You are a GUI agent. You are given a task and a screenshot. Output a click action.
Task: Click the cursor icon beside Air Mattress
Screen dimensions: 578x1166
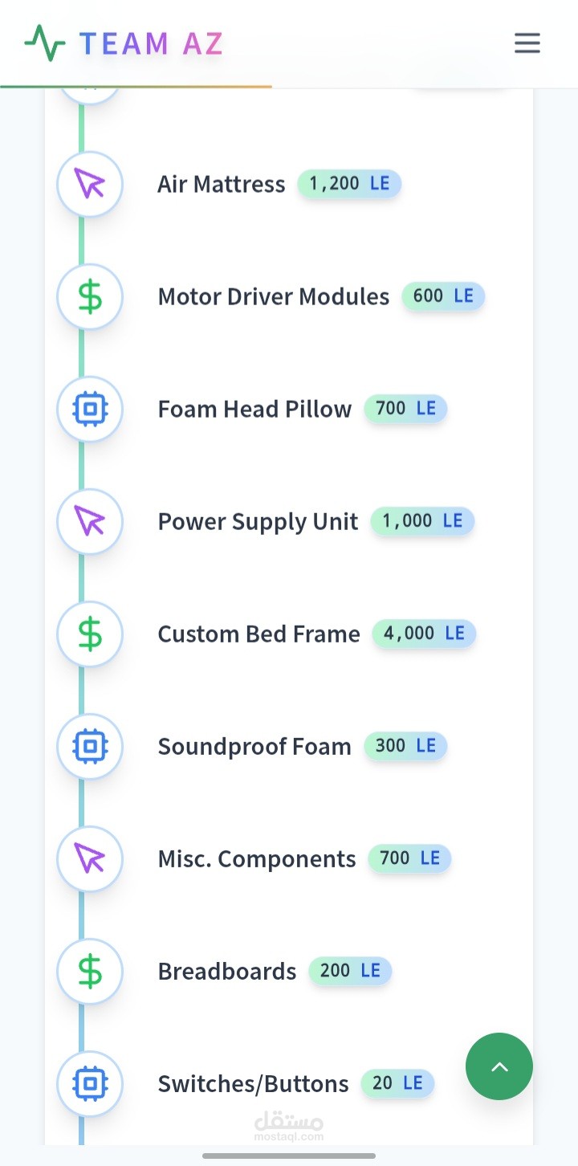click(x=90, y=184)
